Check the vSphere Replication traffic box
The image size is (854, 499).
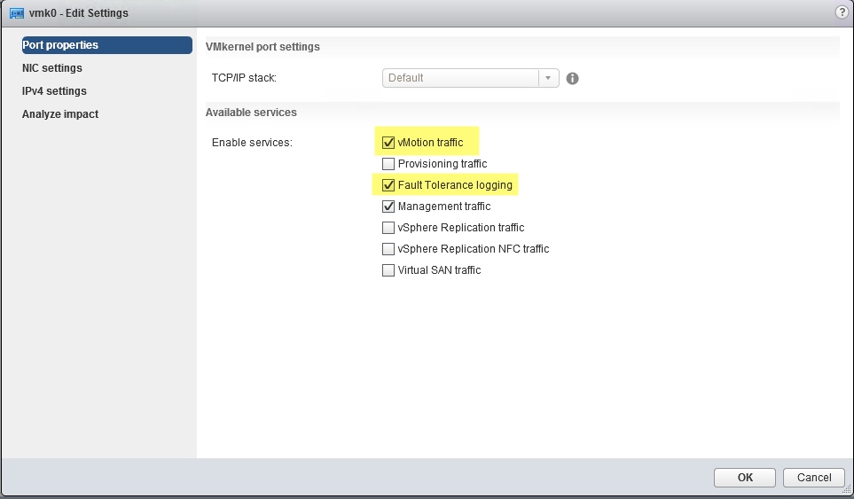(388, 228)
